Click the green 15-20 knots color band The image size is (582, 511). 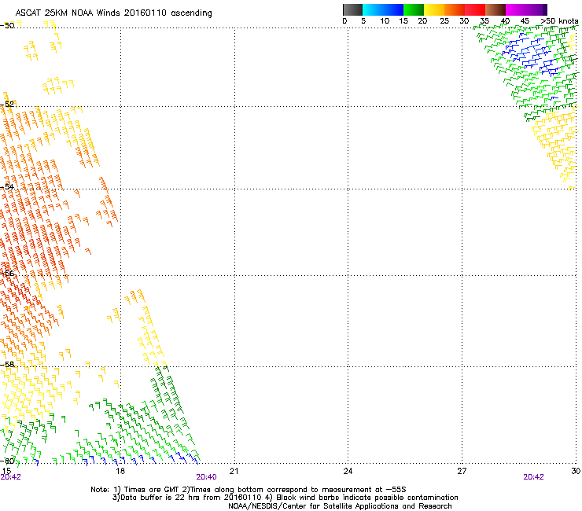coord(414,9)
